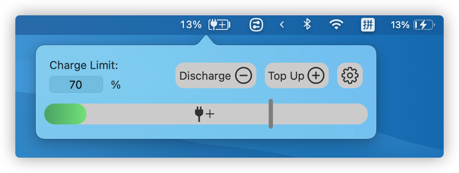
Task: Open the Bluetooth menu bar icon
Action: [x=307, y=24]
